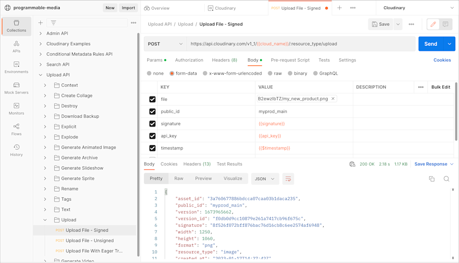Viewport: 459px width, 263px height.
Task: Copy the response body with copy icon
Action: pos(432,179)
